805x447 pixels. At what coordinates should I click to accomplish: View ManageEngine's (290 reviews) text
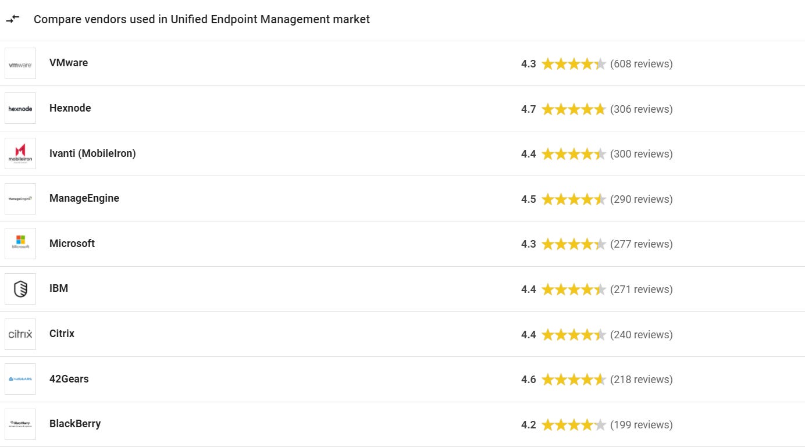coord(642,199)
